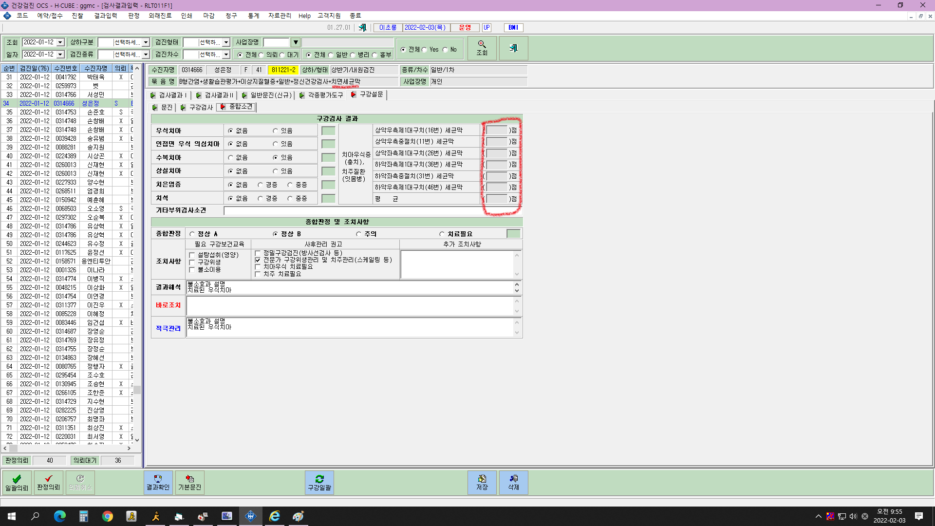
Task: Expand the 상하구분 dropdown
Action: pyautogui.click(x=145, y=42)
